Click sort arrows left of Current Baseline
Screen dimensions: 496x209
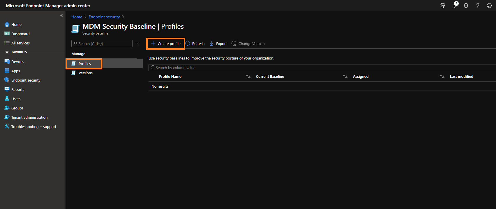pos(248,77)
